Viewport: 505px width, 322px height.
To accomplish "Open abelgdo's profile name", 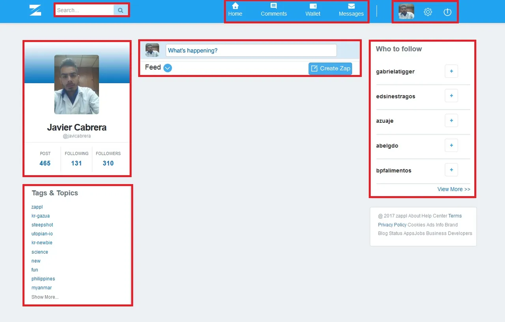I will click(387, 146).
